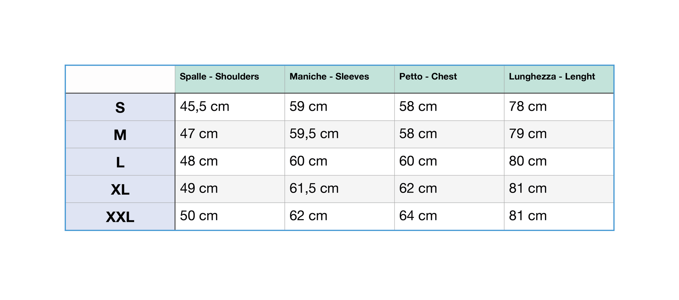Click the XXL size row label

[x=120, y=217]
